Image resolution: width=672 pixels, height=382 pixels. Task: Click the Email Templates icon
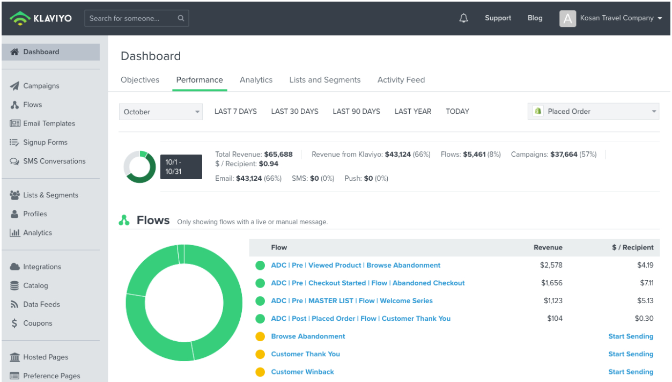(15, 123)
